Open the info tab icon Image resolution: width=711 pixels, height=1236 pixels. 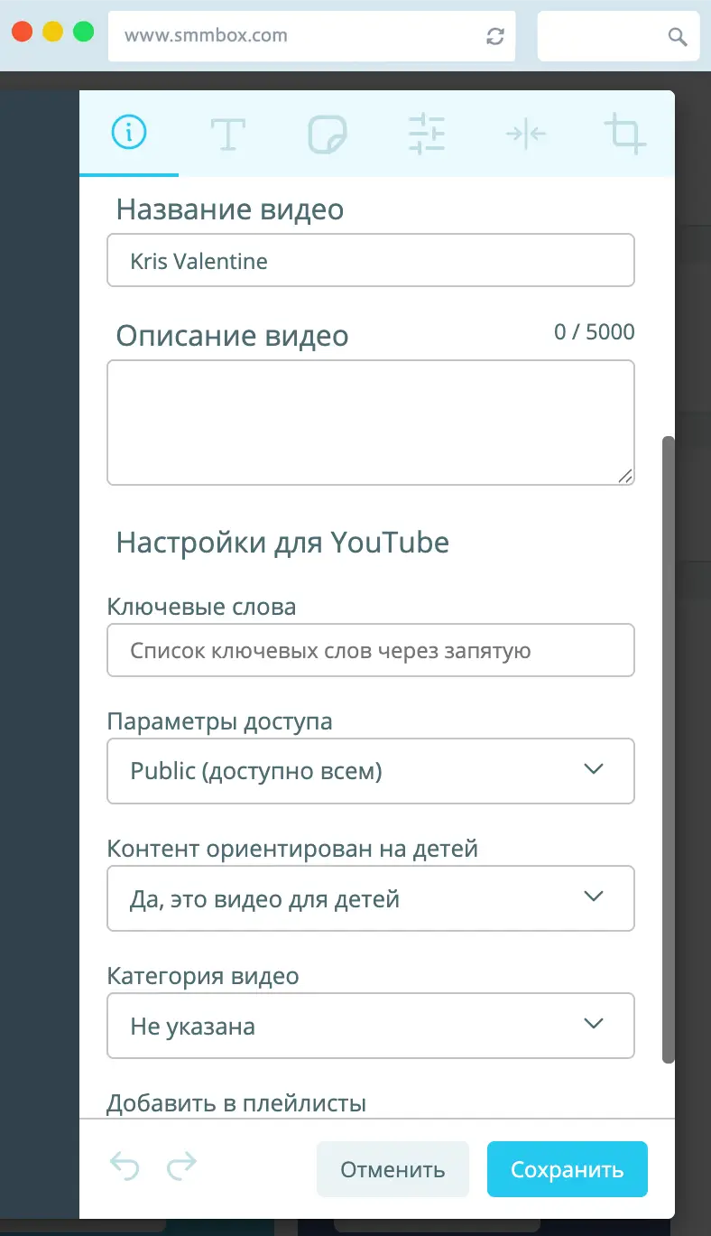pyautogui.click(x=129, y=134)
